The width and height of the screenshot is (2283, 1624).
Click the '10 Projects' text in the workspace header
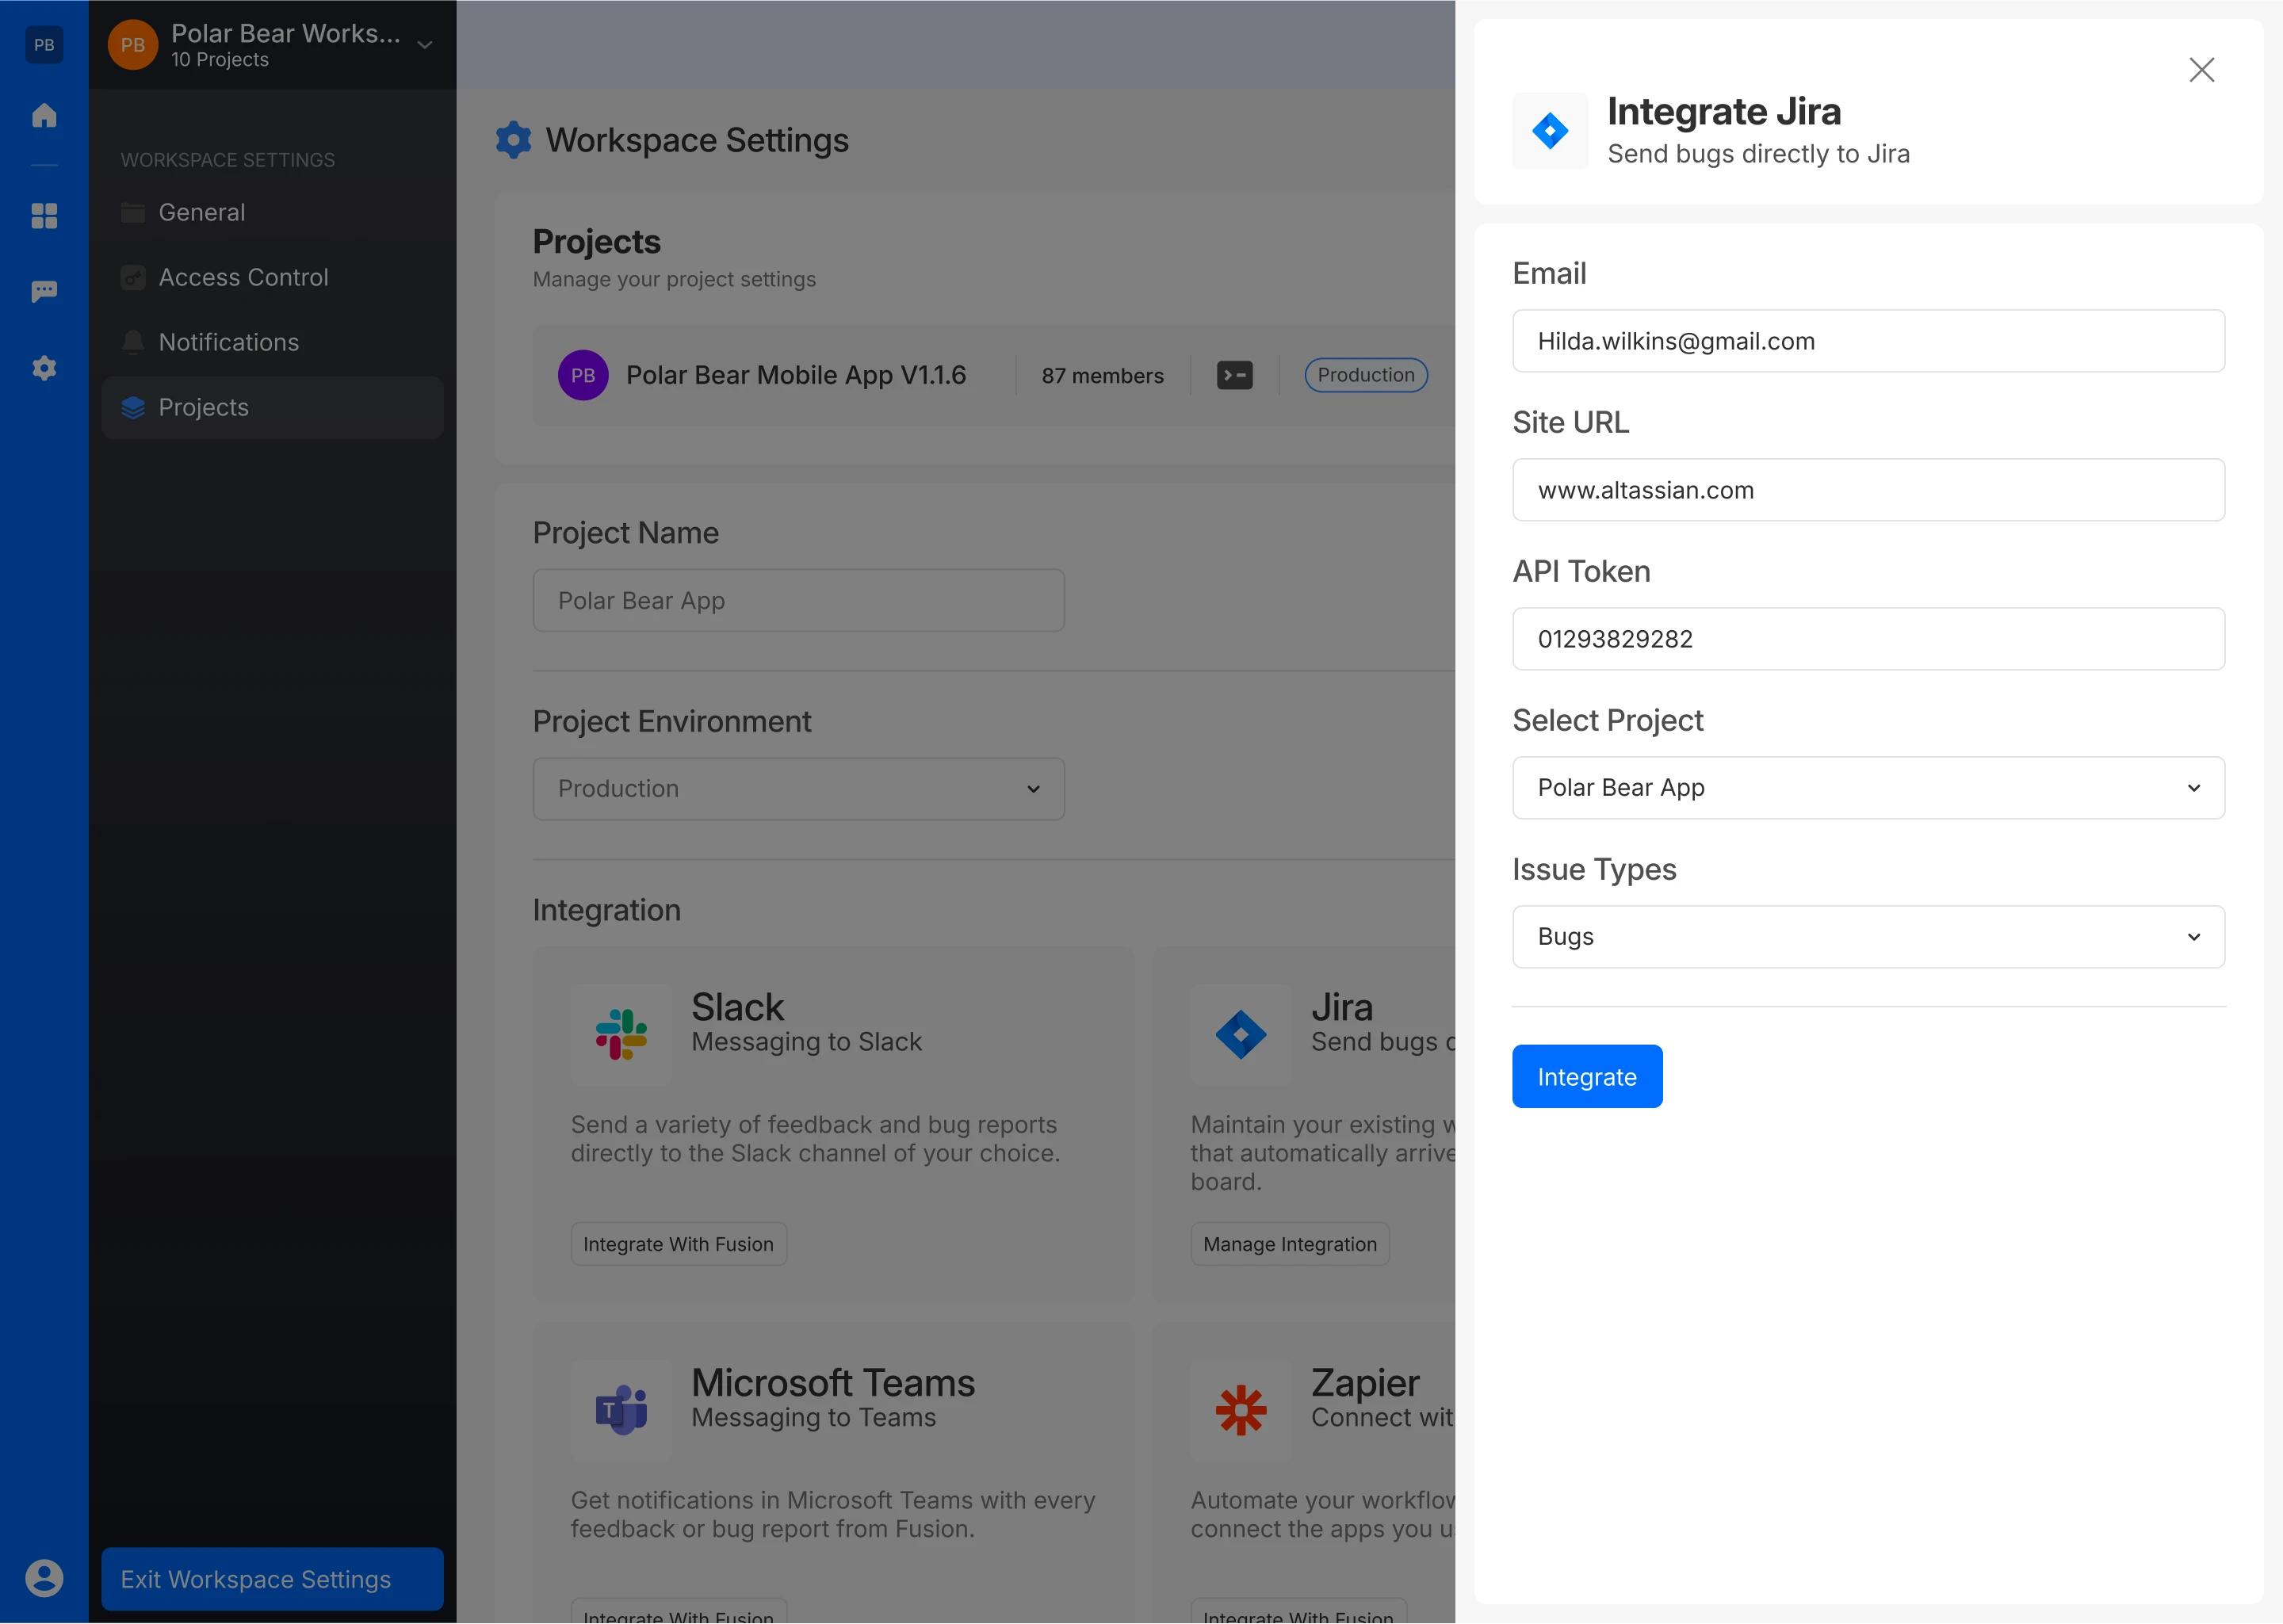[220, 60]
